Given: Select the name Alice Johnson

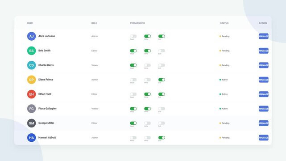Looking at the screenshot, I should point(46,36).
